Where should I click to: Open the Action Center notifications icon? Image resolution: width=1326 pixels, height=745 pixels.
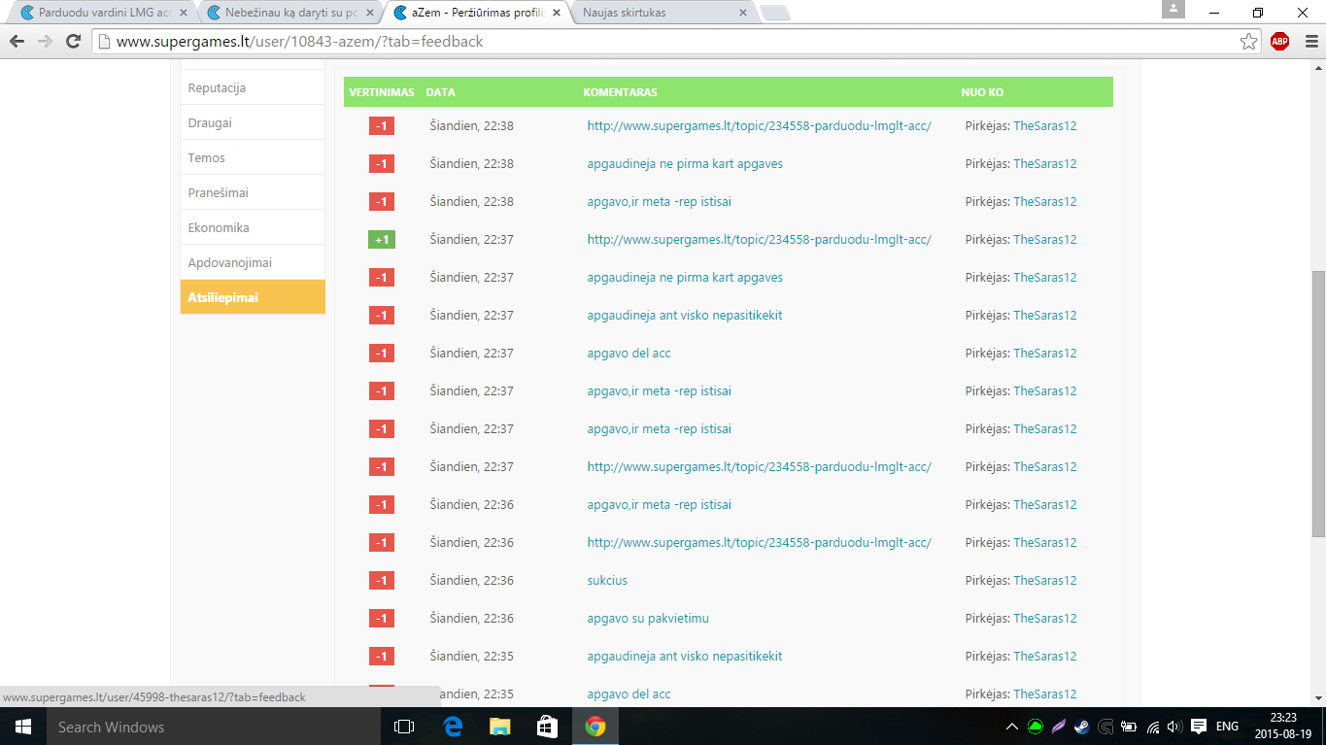tap(1199, 727)
